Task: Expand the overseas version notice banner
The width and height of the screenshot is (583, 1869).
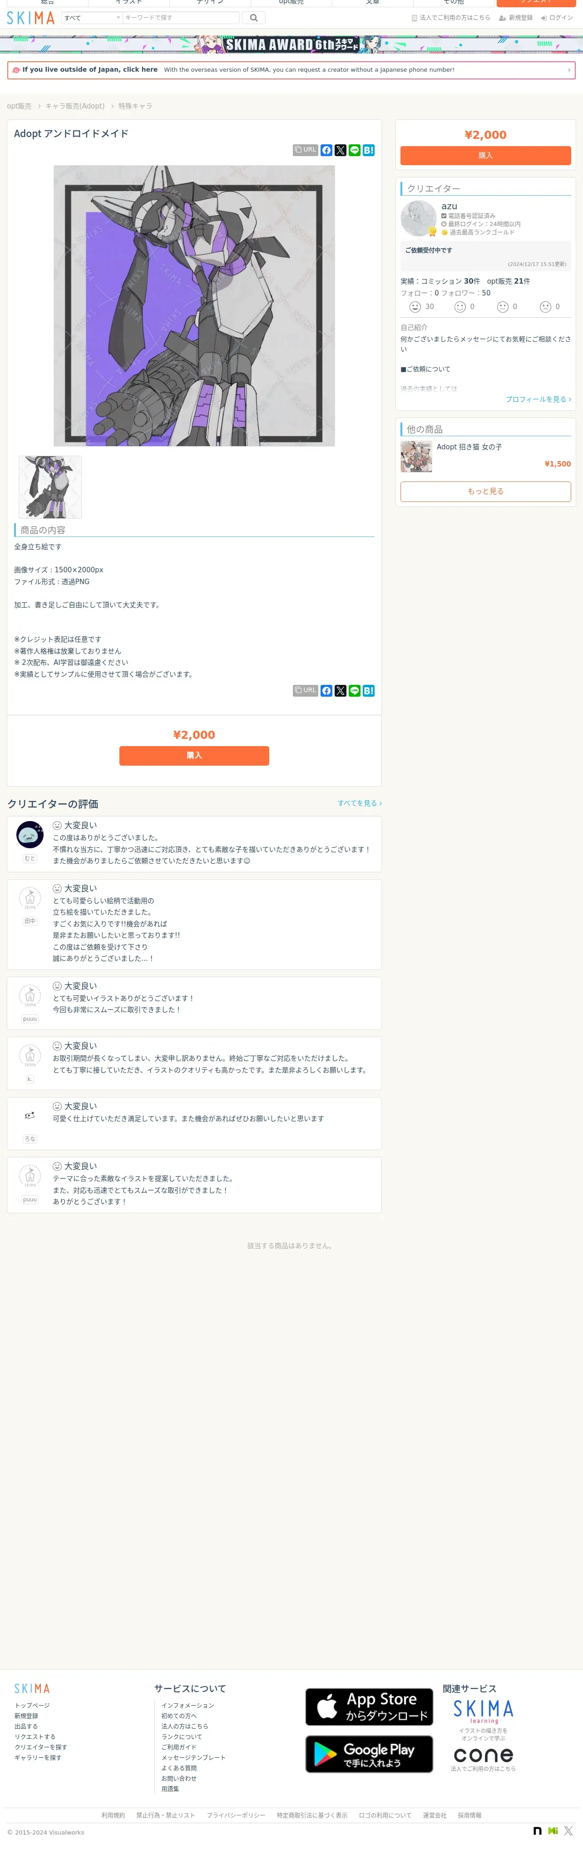Action: coord(291,70)
